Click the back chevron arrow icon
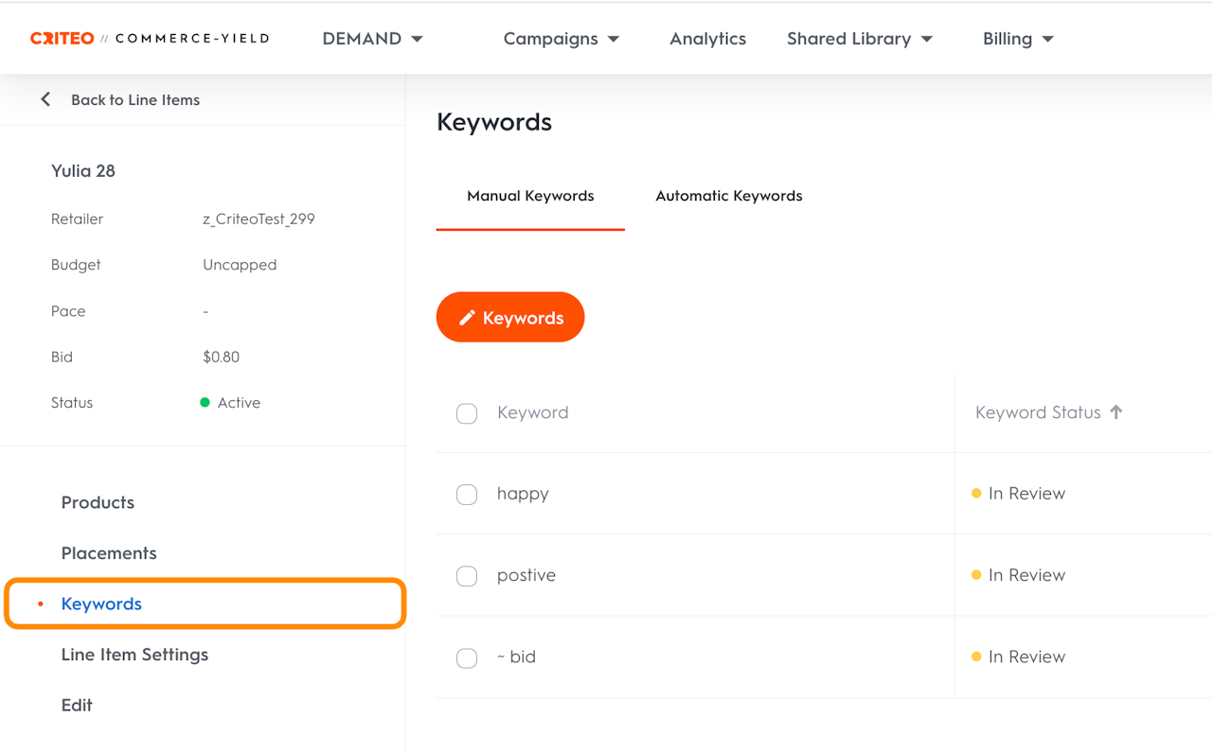 [45, 99]
